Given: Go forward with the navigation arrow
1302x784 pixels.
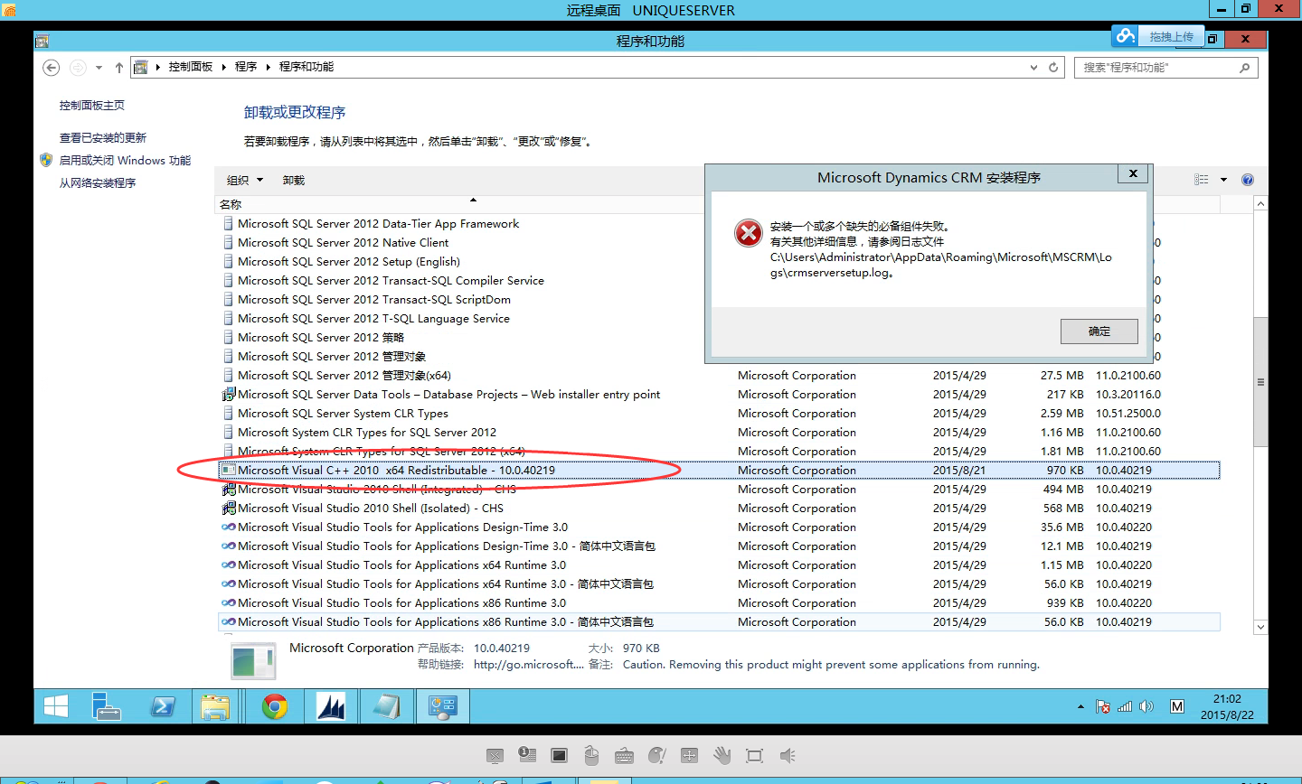Looking at the screenshot, I should pyautogui.click(x=79, y=68).
